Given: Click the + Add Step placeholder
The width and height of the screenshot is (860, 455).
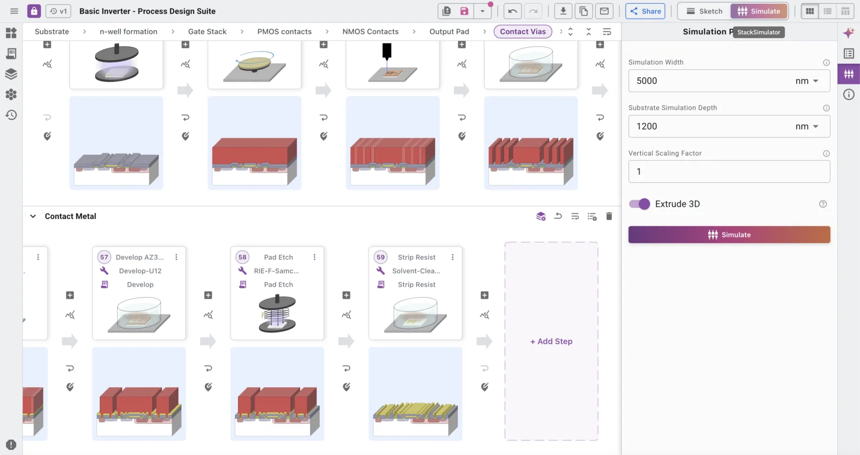Looking at the screenshot, I should (551, 341).
